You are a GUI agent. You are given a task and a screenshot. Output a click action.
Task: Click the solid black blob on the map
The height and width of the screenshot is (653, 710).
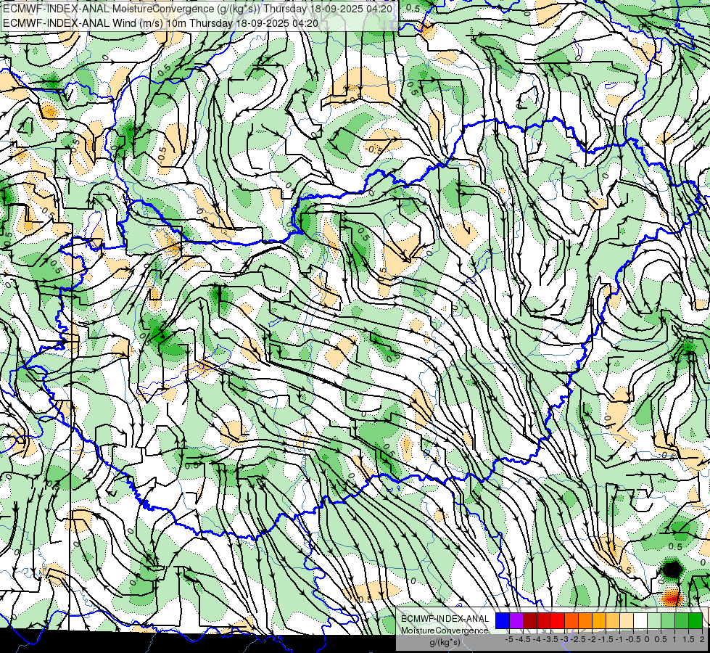pos(672,568)
